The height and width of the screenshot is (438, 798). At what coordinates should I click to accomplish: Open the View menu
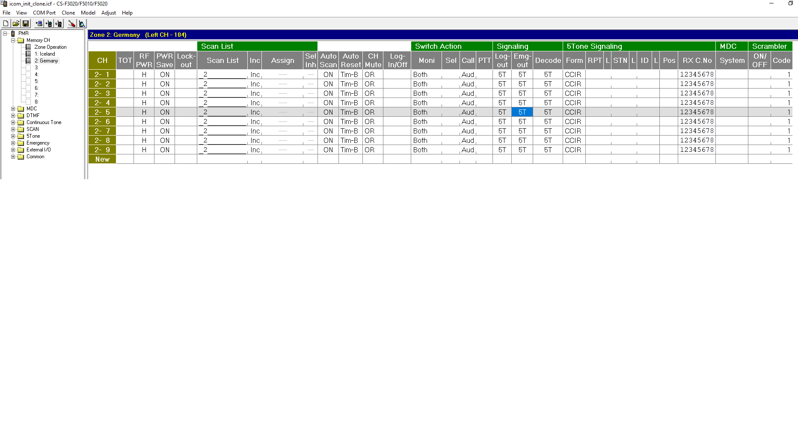pyautogui.click(x=21, y=13)
